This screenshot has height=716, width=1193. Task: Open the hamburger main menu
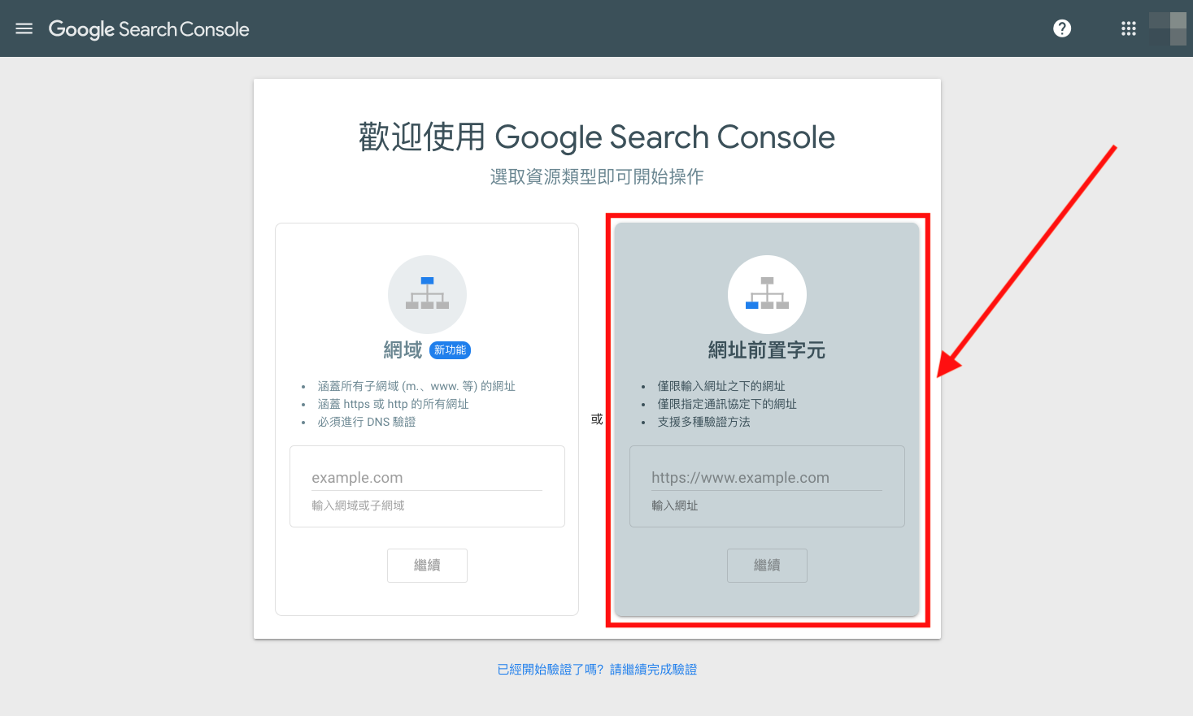(x=24, y=28)
